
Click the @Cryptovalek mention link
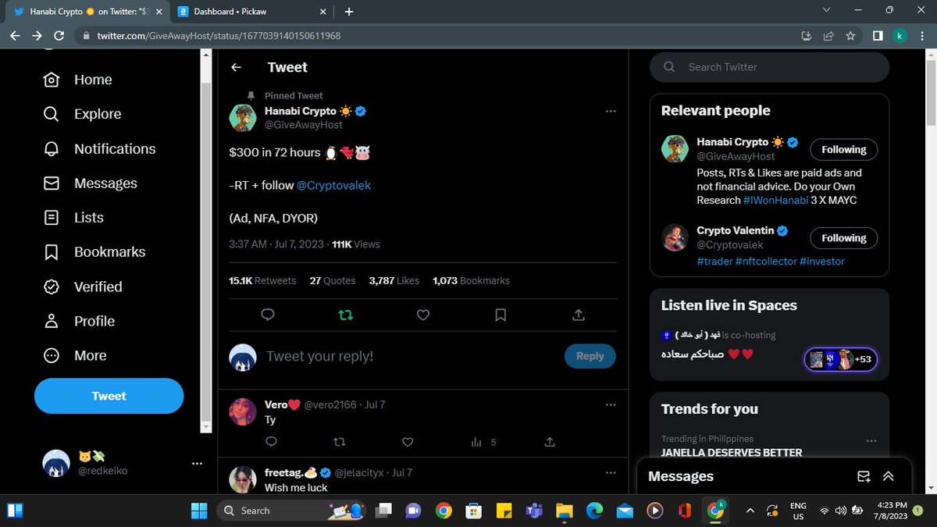click(333, 185)
